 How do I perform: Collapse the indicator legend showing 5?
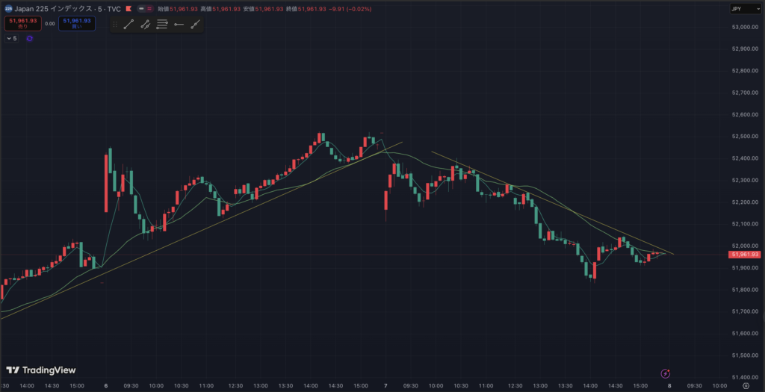point(11,38)
